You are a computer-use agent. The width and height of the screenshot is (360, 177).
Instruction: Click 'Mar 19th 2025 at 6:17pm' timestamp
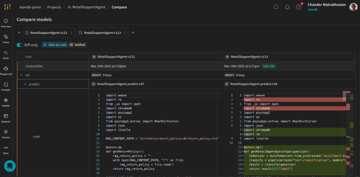[241, 66]
